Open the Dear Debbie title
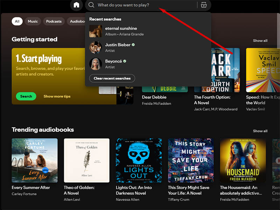The image size is (280, 210). click(154, 97)
